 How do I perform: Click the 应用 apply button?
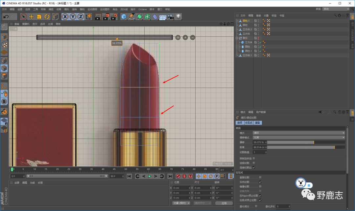tap(224, 203)
